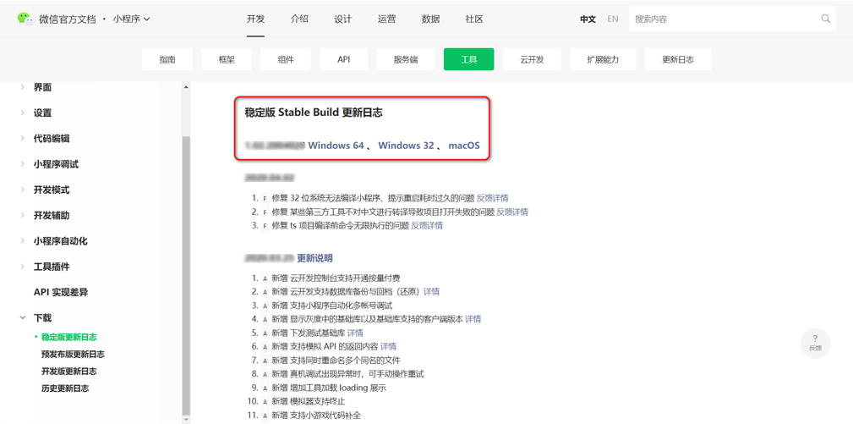Open 详情 for 数据库备份与回档
The height and width of the screenshot is (424, 853).
click(431, 291)
